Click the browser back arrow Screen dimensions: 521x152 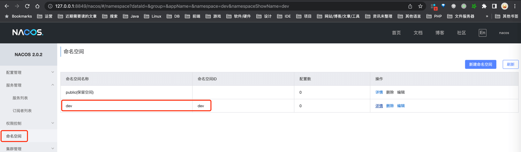point(7,6)
